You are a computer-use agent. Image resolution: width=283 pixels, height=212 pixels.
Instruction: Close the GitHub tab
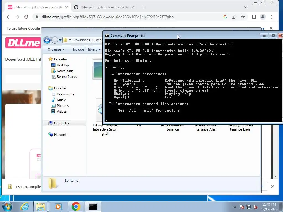tap(133, 7)
